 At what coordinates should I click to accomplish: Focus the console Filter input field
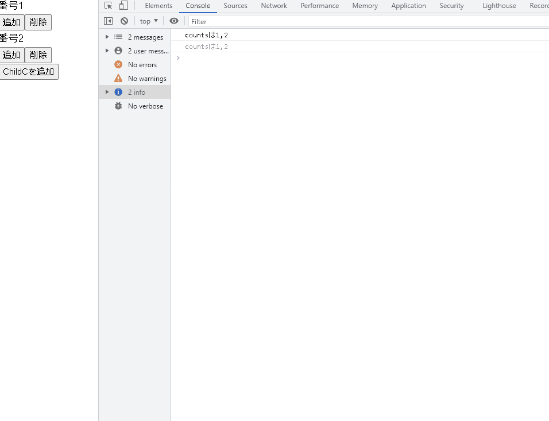(369, 21)
